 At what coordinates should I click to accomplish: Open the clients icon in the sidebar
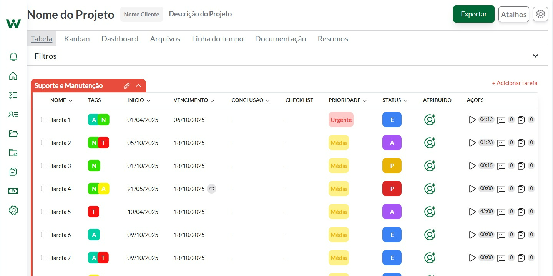[x=13, y=114]
